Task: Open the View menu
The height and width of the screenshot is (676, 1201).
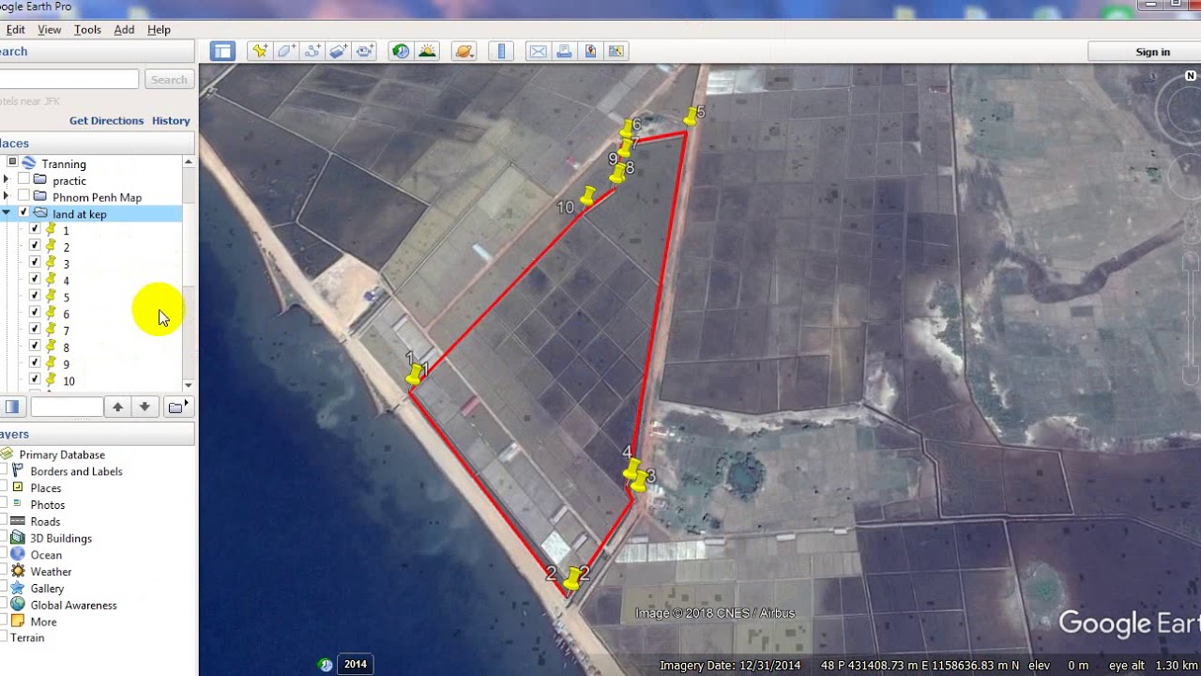Action: click(x=49, y=30)
